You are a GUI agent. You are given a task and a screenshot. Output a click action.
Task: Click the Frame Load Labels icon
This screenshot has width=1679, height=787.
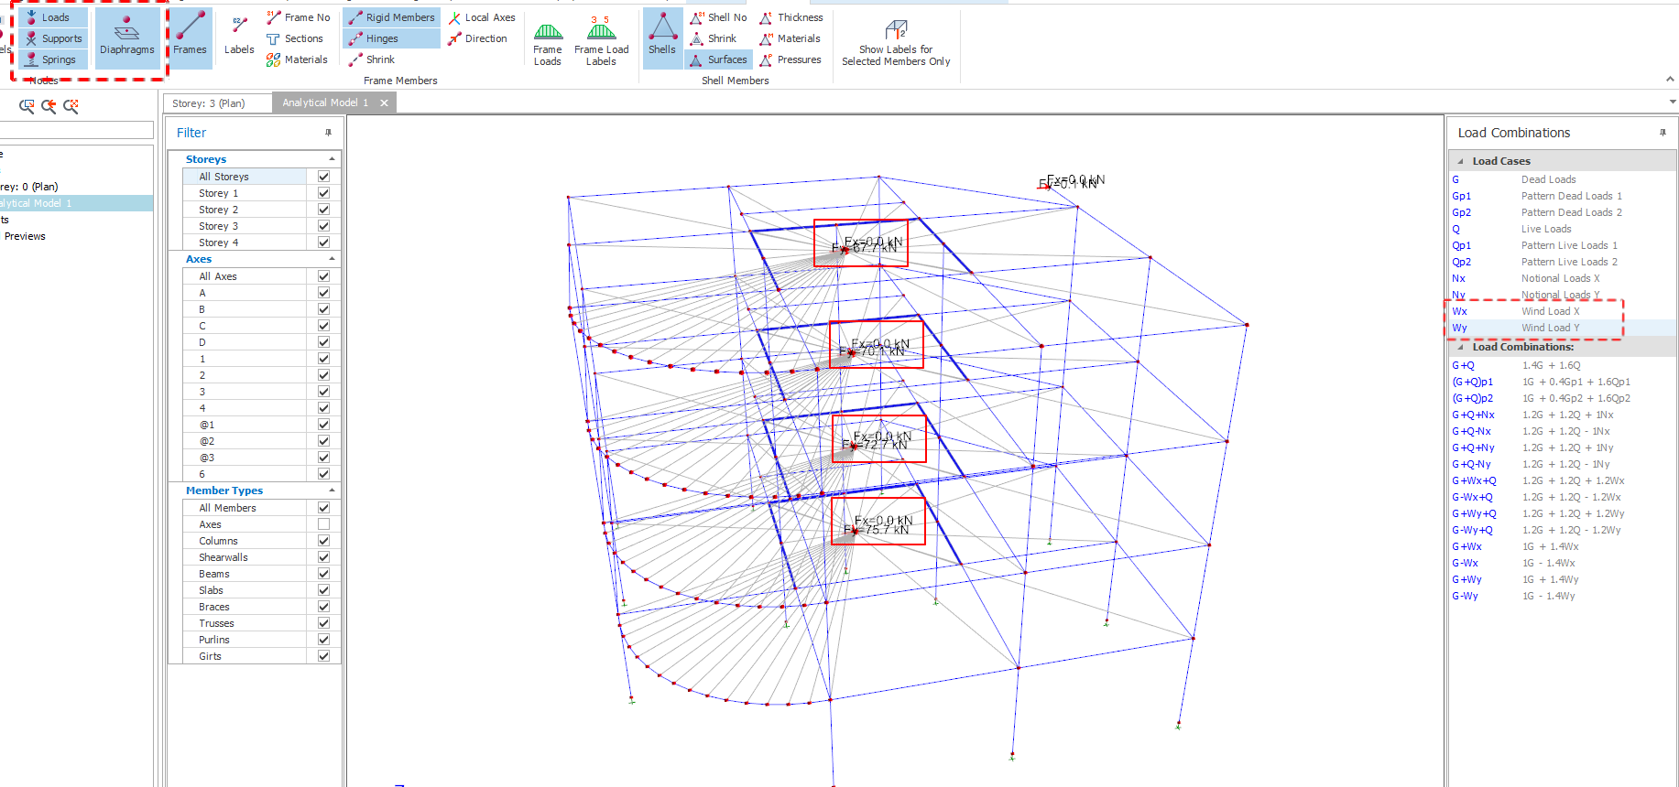(x=601, y=43)
